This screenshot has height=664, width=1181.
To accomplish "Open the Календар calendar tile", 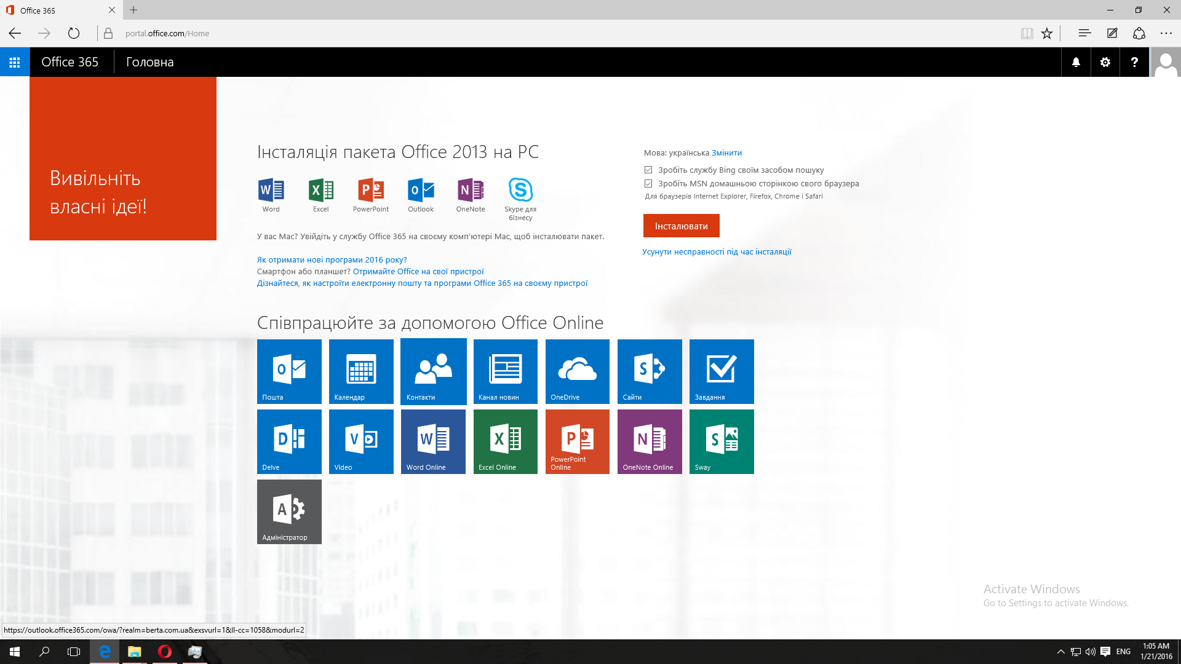I will pos(361,371).
